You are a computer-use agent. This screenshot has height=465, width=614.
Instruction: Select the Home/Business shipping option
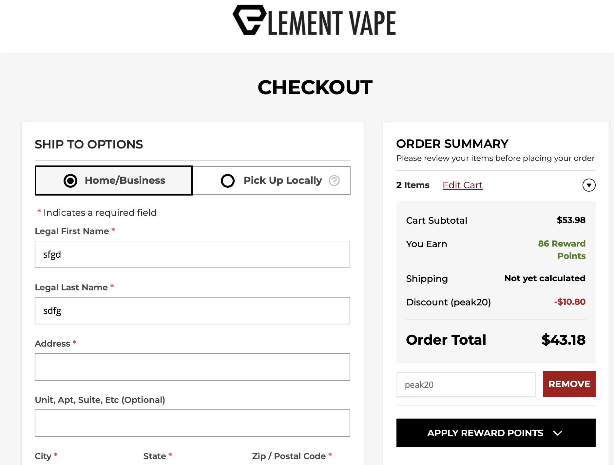pos(114,181)
